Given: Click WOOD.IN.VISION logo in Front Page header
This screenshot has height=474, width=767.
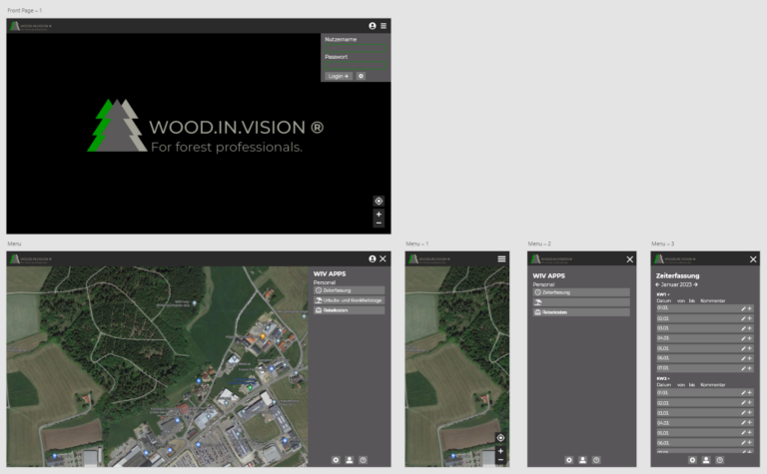Looking at the screenshot, I should 30,26.
